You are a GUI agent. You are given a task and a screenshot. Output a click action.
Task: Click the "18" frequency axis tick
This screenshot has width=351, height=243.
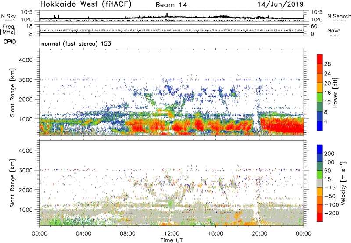point(29,26)
